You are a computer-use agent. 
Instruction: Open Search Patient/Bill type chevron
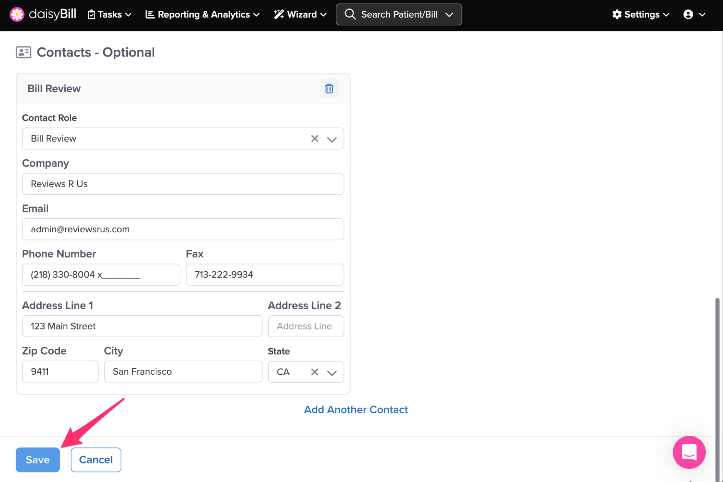pyautogui.click(x=449, y=14)
